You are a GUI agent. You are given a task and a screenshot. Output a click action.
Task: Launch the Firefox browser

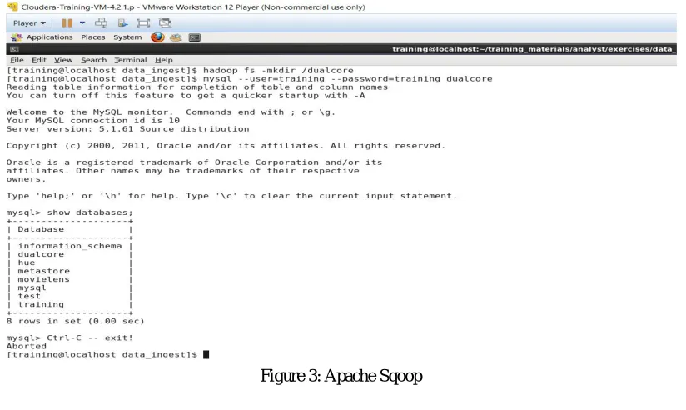tap(157, 37)
